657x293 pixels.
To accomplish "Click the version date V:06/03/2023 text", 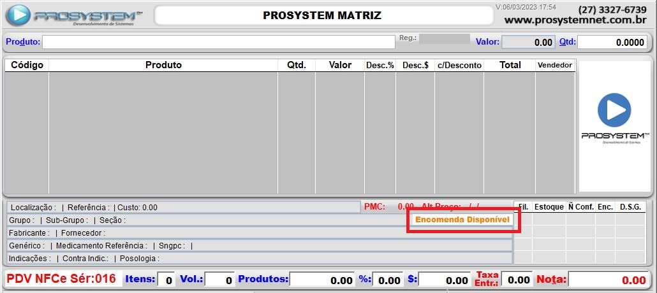I will pyautogui.click(x=526, y=7).
